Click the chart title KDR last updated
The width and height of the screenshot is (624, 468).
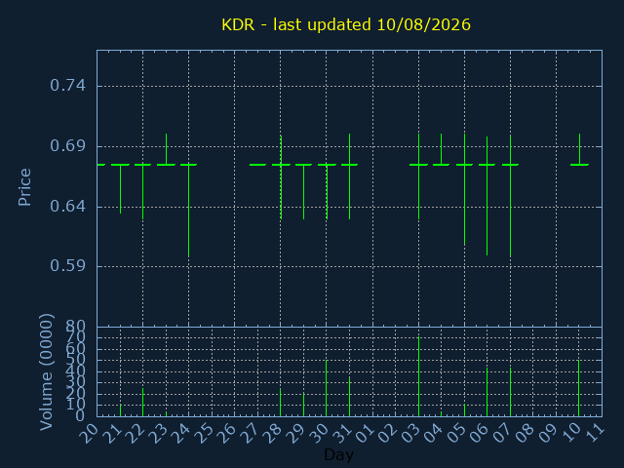346,24
